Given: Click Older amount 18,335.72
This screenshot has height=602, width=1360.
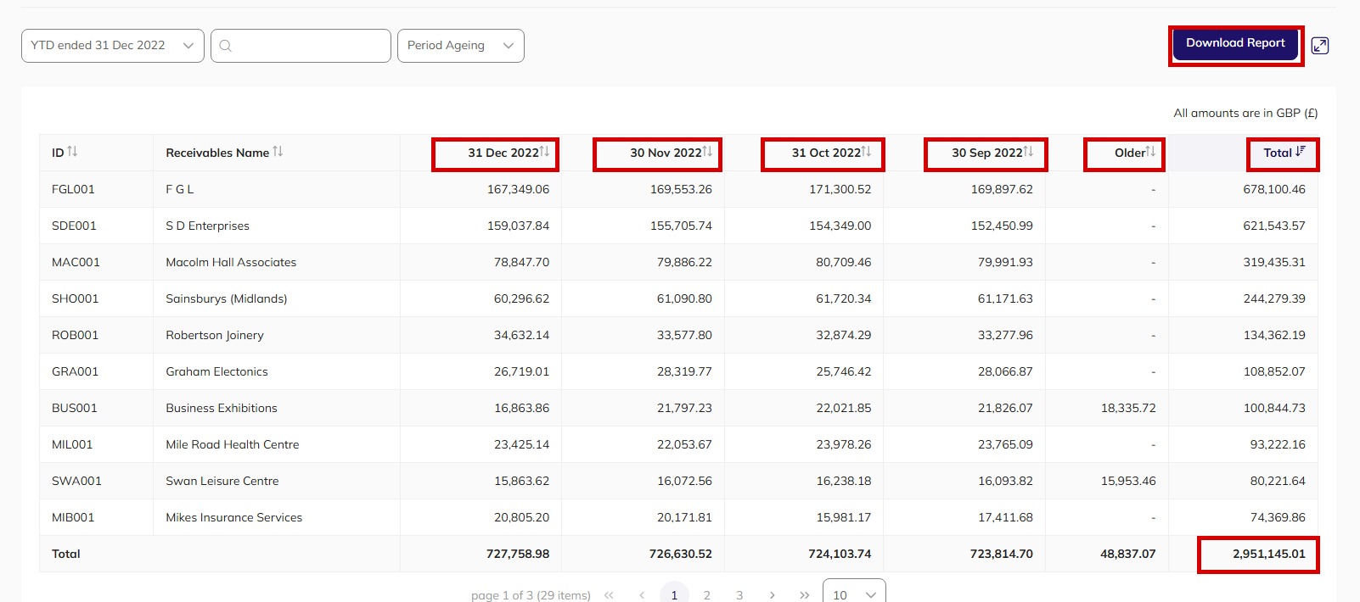Looking at the screenshot, I should point(1128,408).
